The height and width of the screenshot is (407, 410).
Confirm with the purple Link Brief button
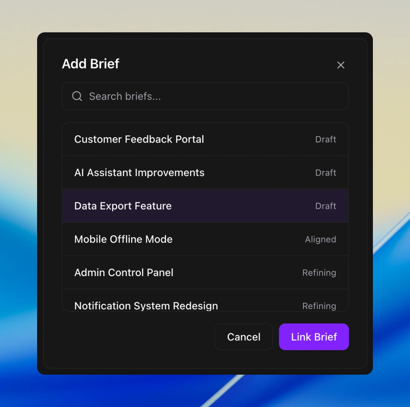click(314, 337)
